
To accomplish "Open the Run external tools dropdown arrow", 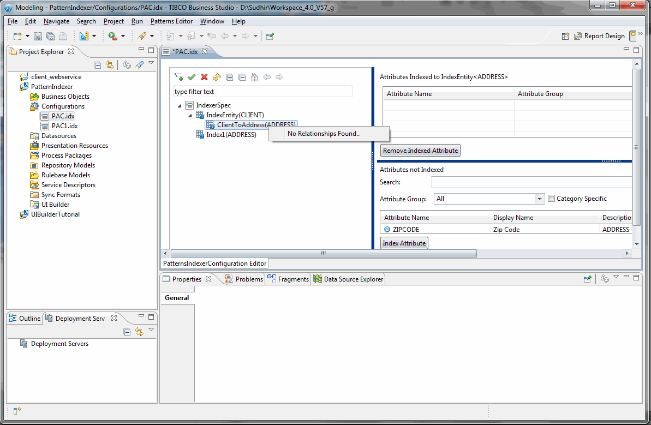I will [x=123, y=36].
